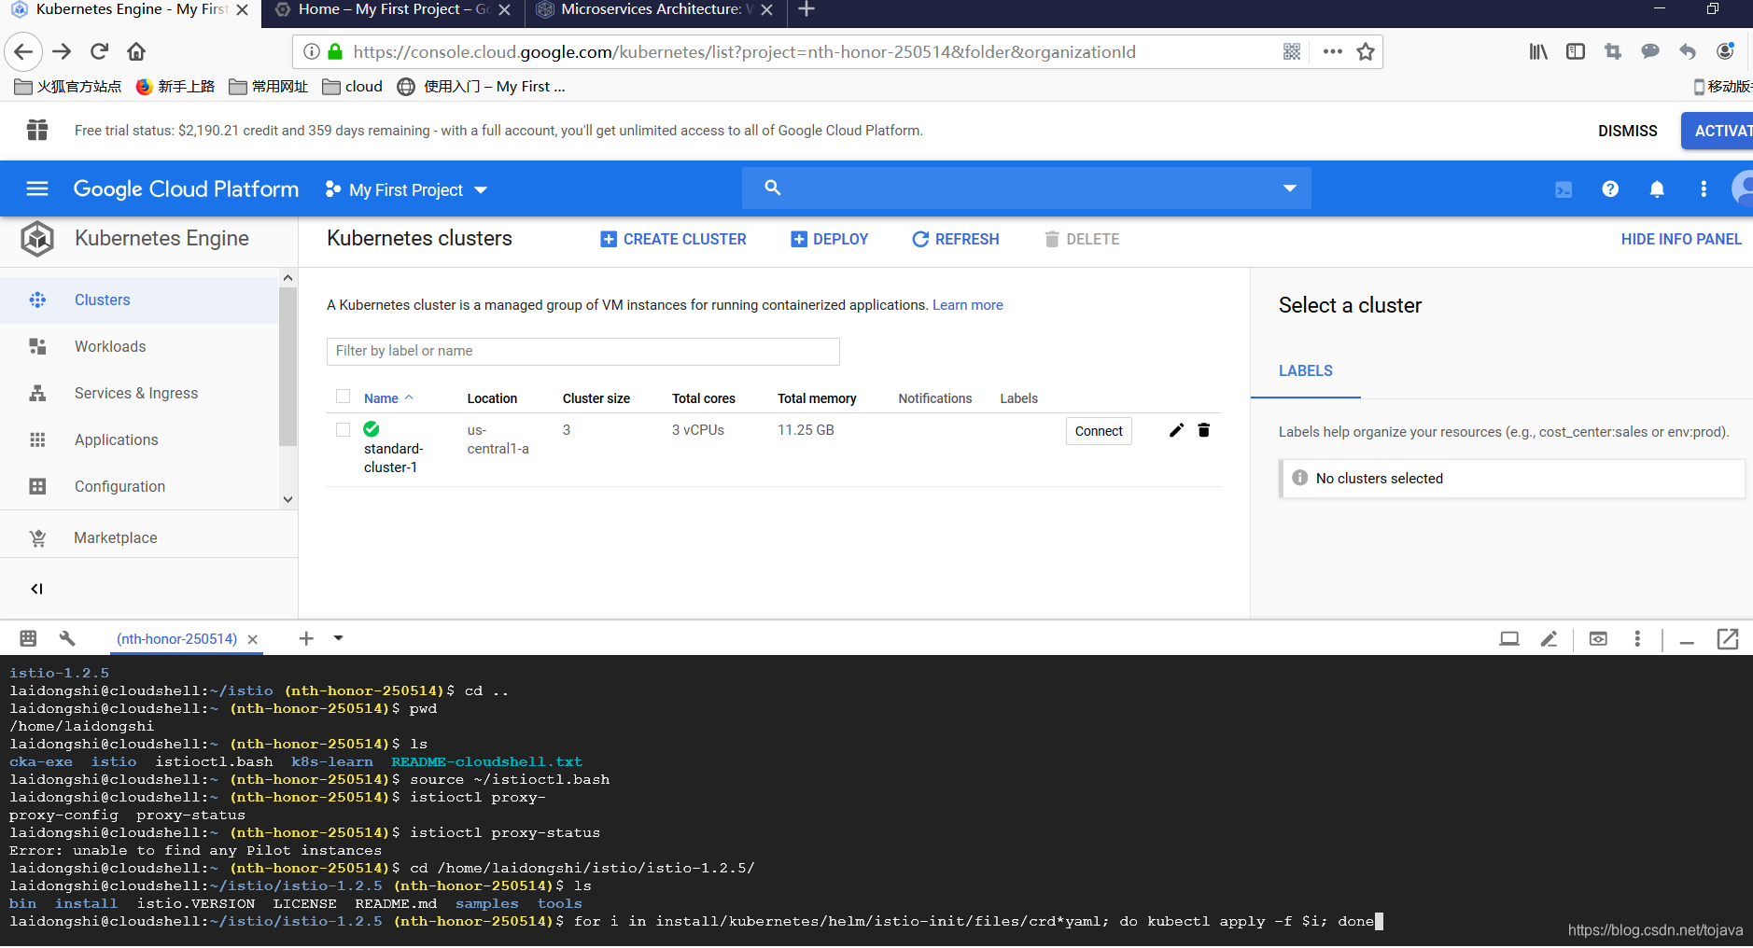Minimize the Cloud Shell panel
Viewport: 1753px width, 948px height.
[1687, 642]
